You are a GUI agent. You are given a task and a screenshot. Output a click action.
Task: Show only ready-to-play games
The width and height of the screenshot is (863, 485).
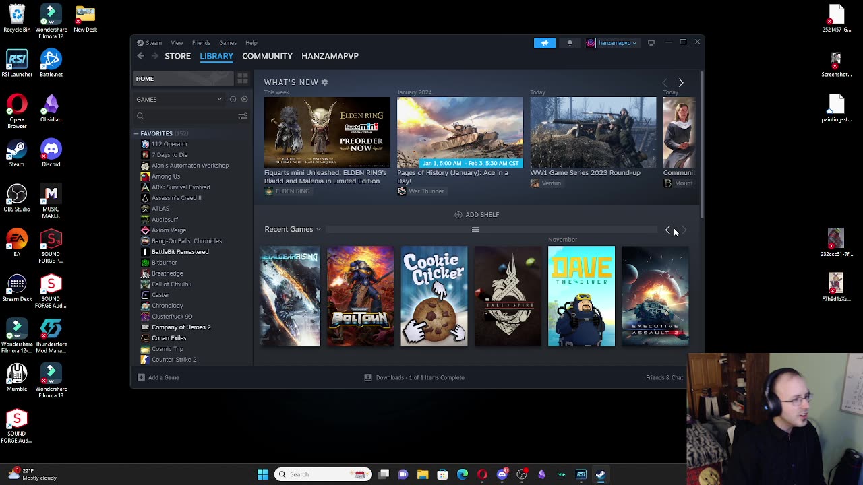tap(245, 99)
